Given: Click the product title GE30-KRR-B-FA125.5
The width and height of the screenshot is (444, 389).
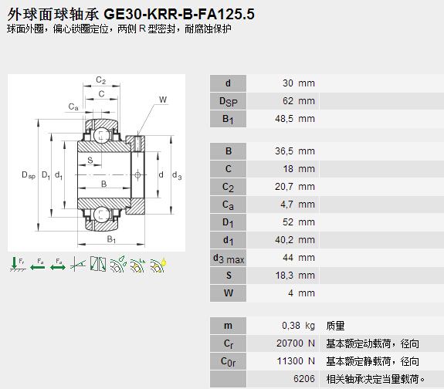Looking at the screenshot, I should [x=179, y=14].
